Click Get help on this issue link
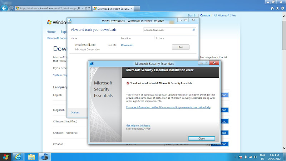The width and height of the screenshot is (286, 161). (138, 126)
